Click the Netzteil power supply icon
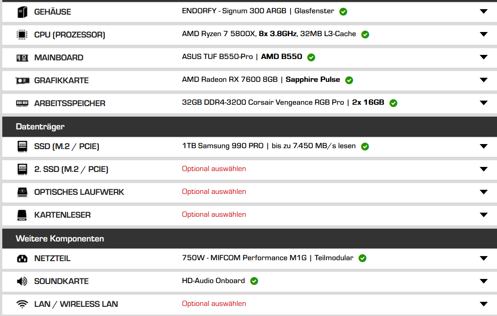 22,259
